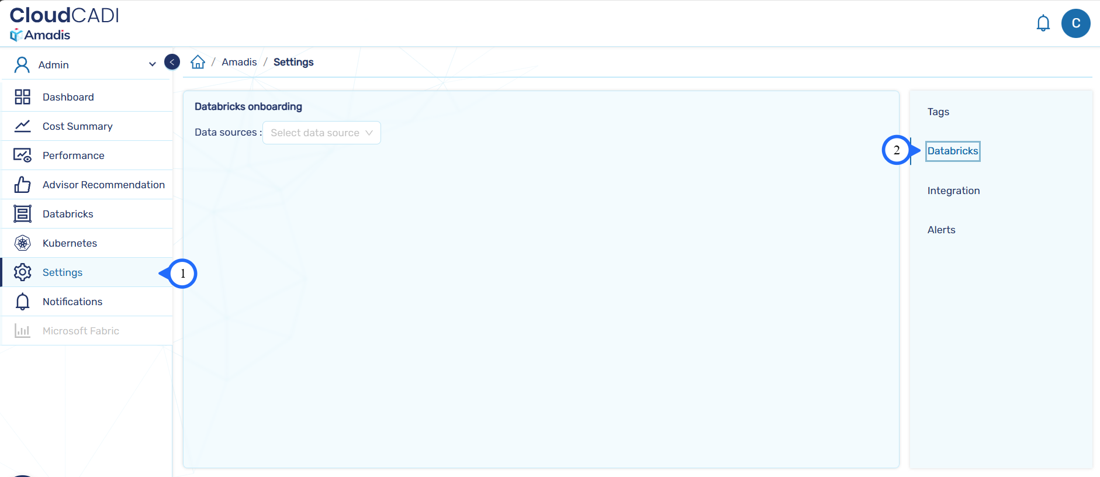The image size is (1100, 477).
Task: Click the Amadis breadcrumb link
Action: coord(239,62)
